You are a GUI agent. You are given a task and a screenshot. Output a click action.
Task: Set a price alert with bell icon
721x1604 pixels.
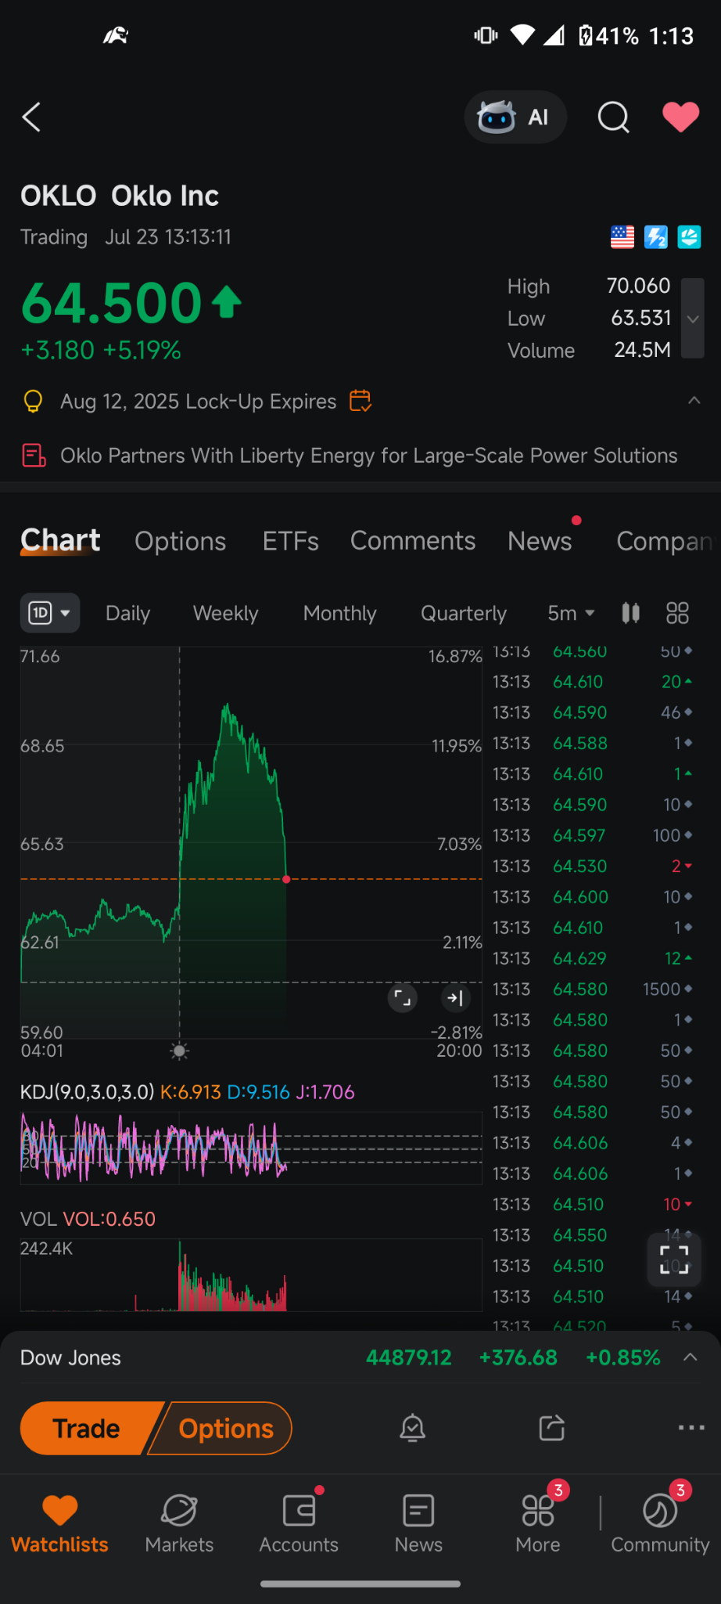pyautogui.click(x=412, y=1429)
